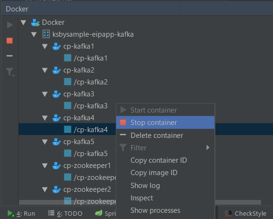Select the cp-zookeeper2 service label
This screenshot has height=219, width=273.
87,189
